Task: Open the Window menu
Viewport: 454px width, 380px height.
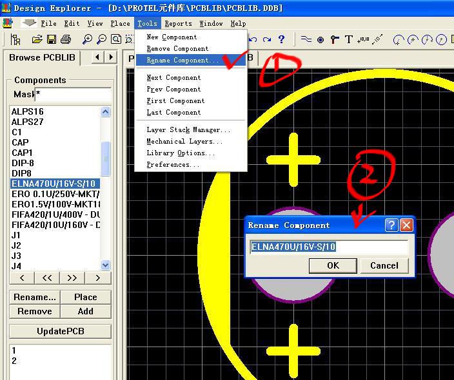Action: [211, 23]
